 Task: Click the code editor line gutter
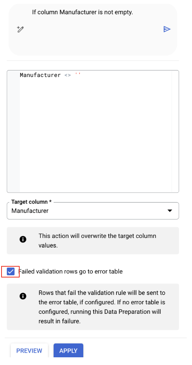tap(13, 131)
